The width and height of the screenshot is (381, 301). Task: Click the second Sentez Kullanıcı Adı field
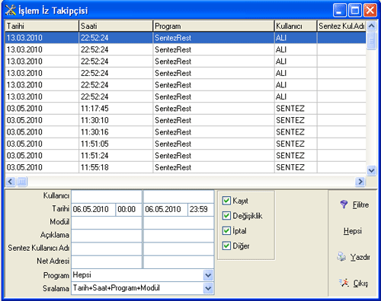178,249
